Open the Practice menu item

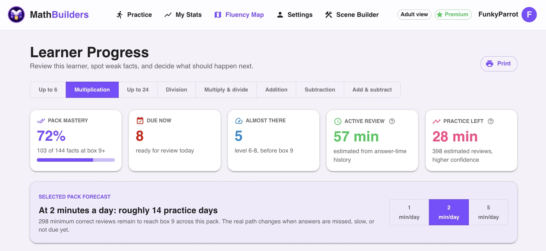pos(134,15)
